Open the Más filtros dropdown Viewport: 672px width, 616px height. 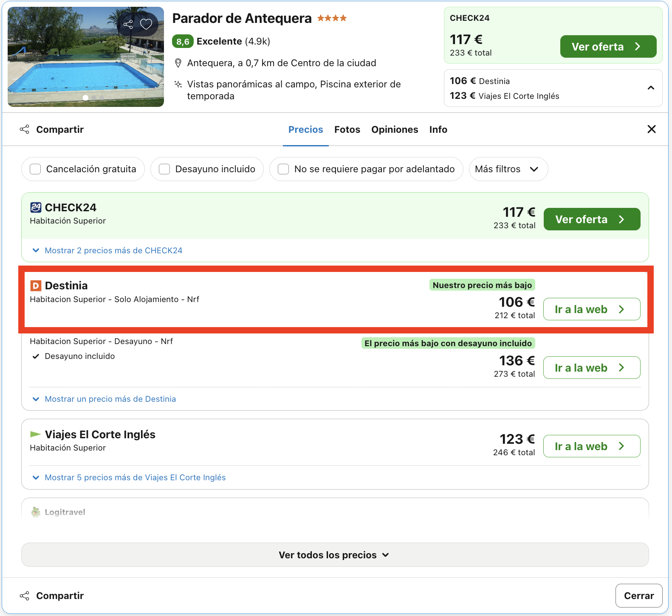click(508, 169)
